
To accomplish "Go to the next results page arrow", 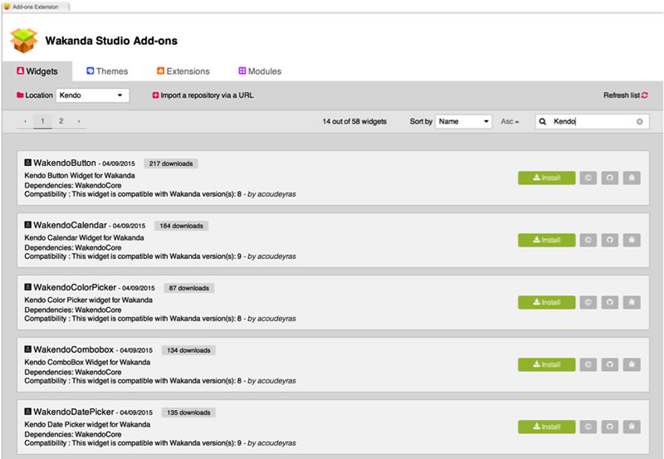I will pyautogui.click(x=79, y=121).
